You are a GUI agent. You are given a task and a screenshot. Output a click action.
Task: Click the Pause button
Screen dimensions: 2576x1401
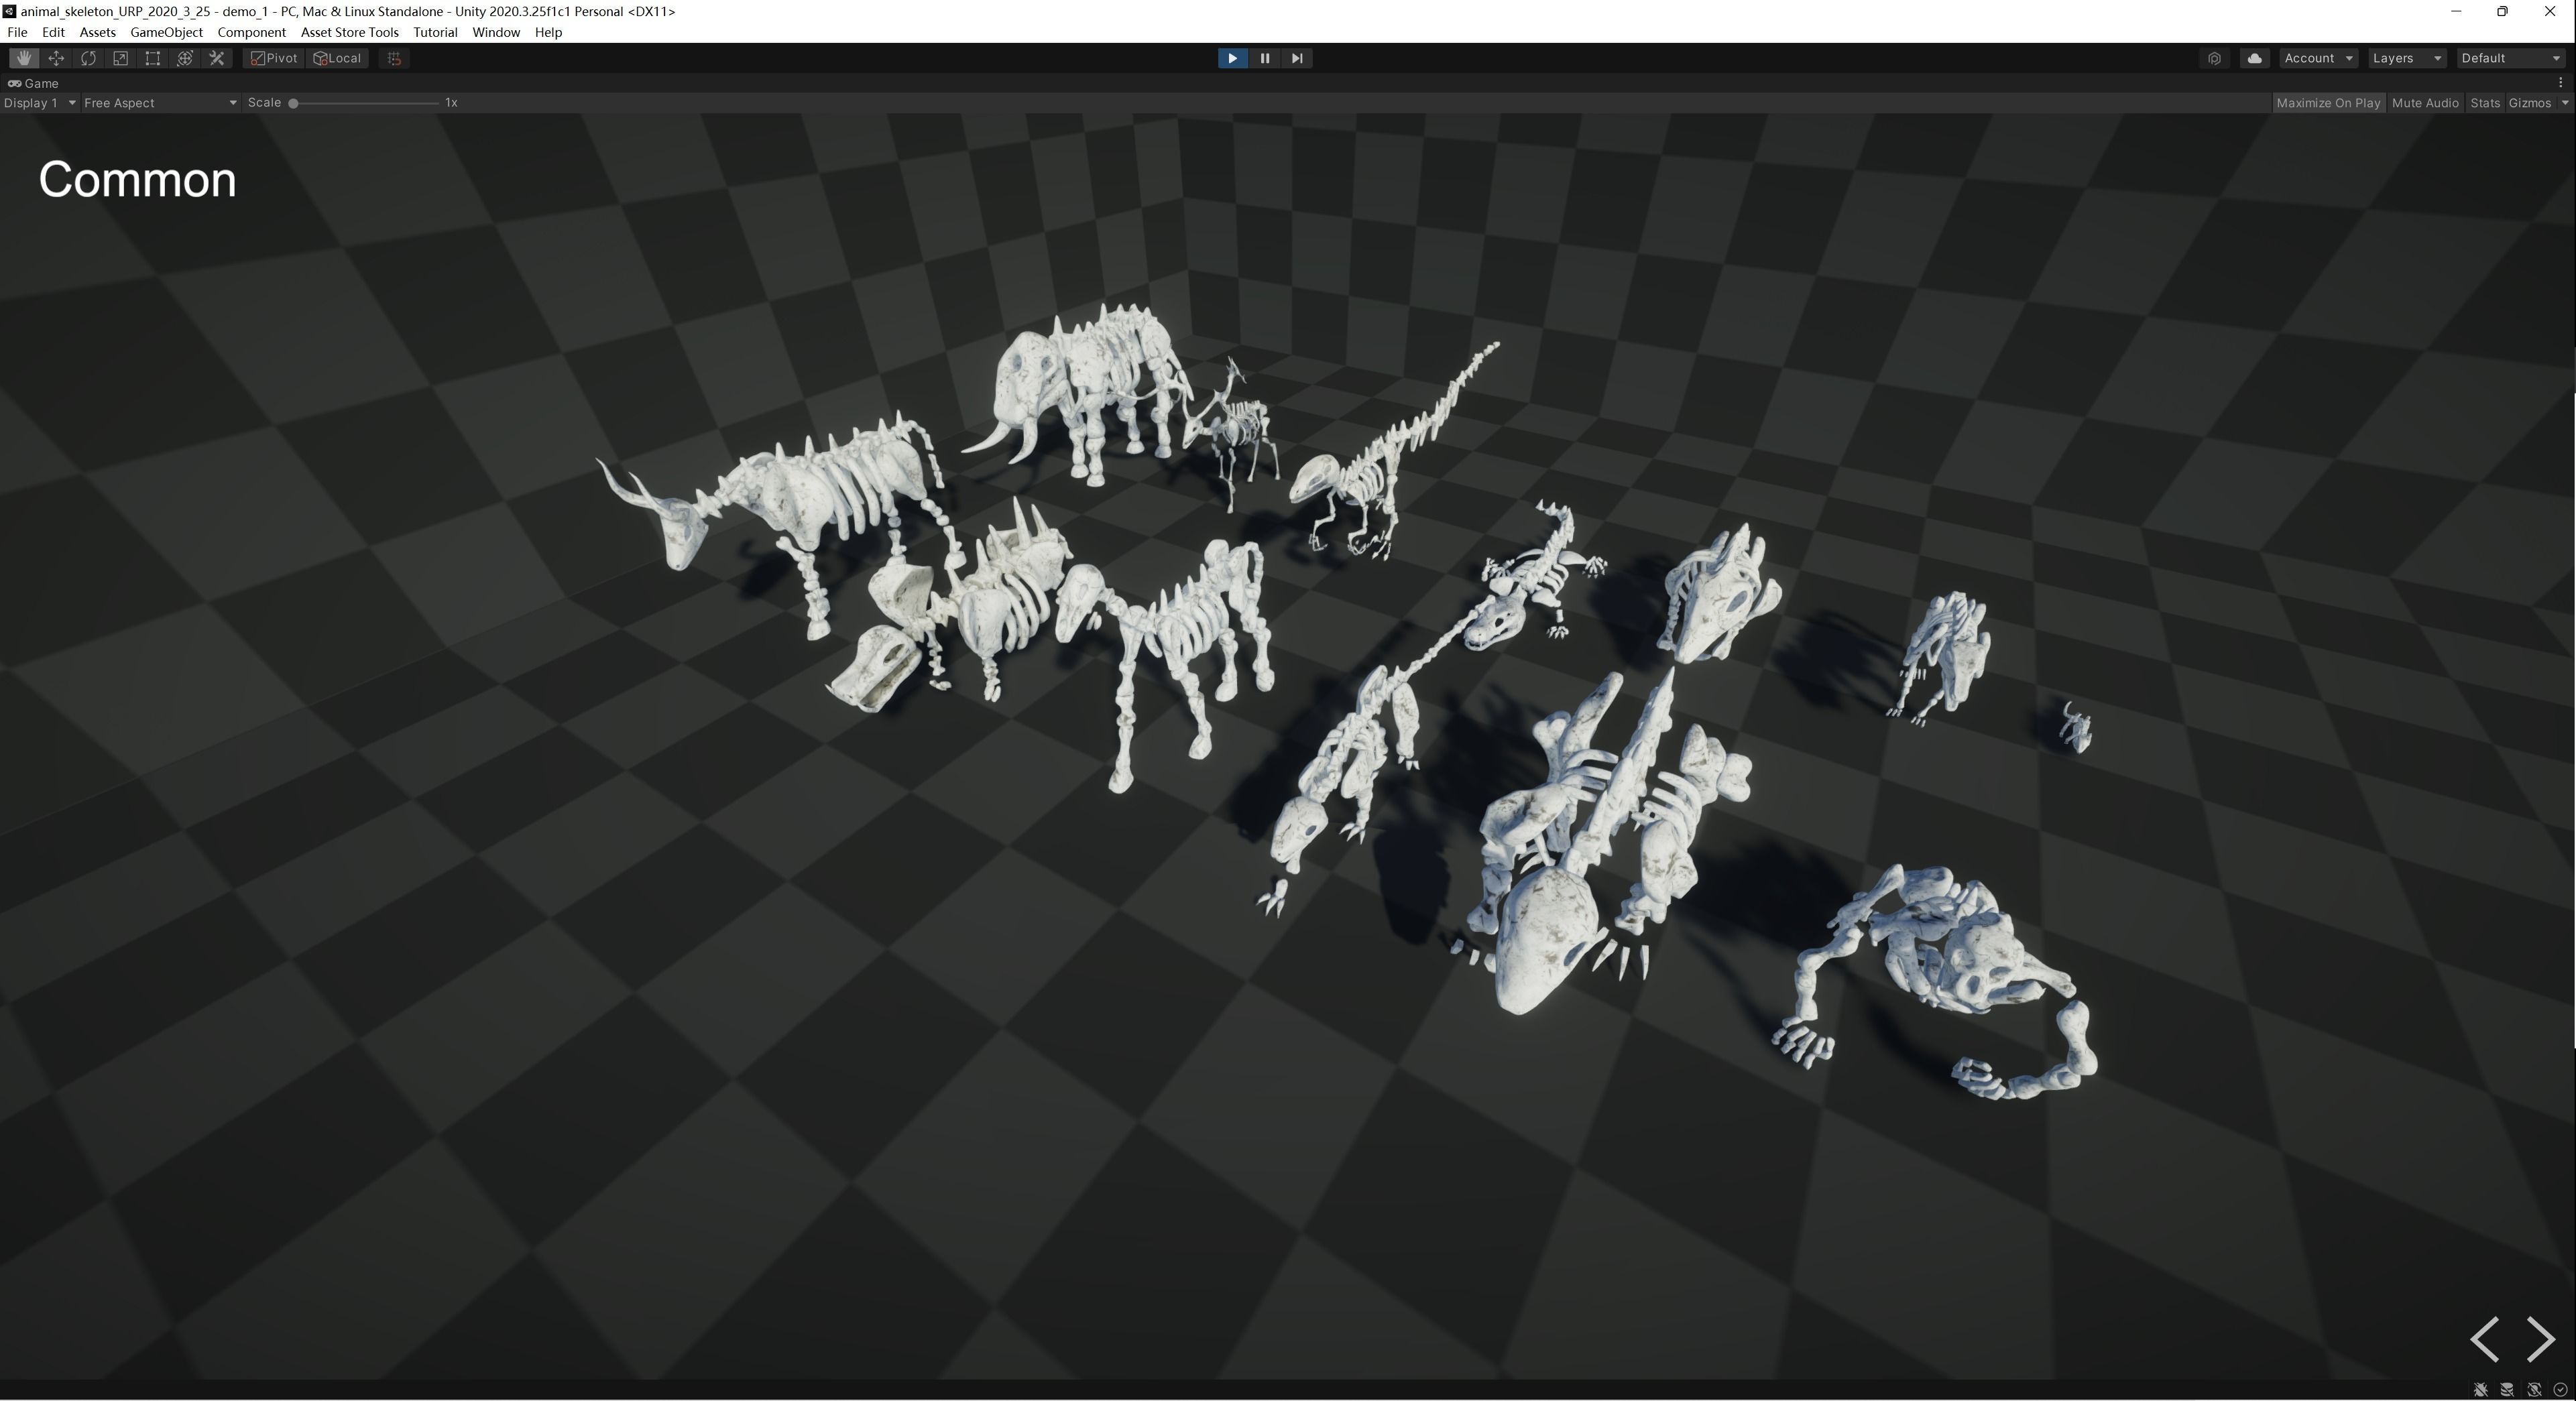point(1264,58)
